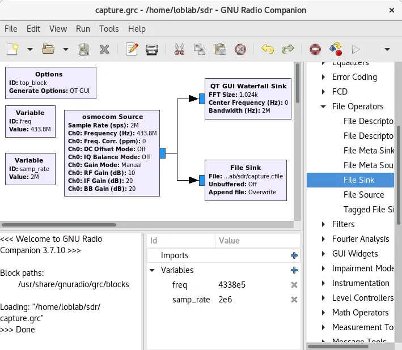Select the samp_rate Variable block
Image resolution: width=402 pixels, height=350 pixels.
30,169
